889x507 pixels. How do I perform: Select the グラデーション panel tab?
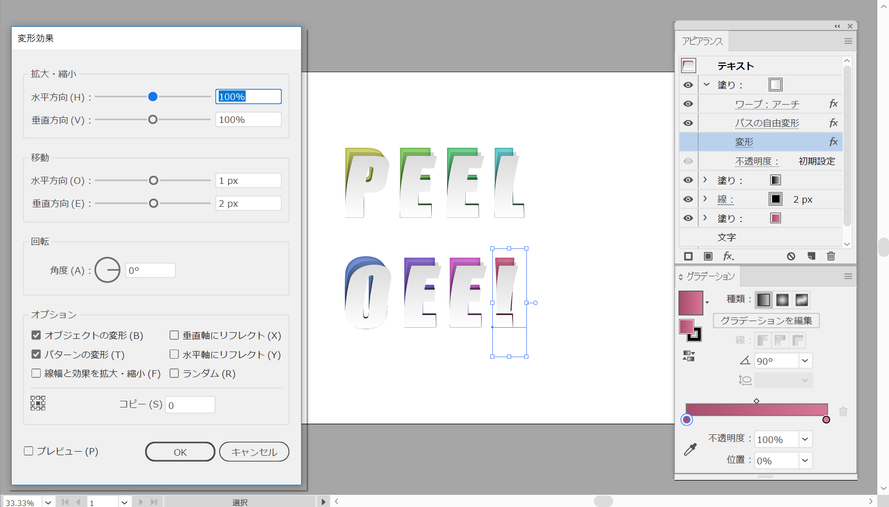[710, 276]
